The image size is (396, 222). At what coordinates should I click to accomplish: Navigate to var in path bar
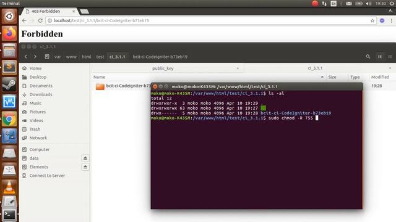pyautogui.click(x=58, y=57)
